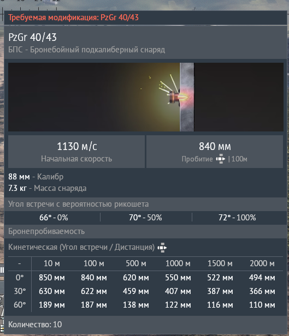This screenshot has height=336, width=289.
Task: Click the 10 м column header
Action: coord(52,263)
